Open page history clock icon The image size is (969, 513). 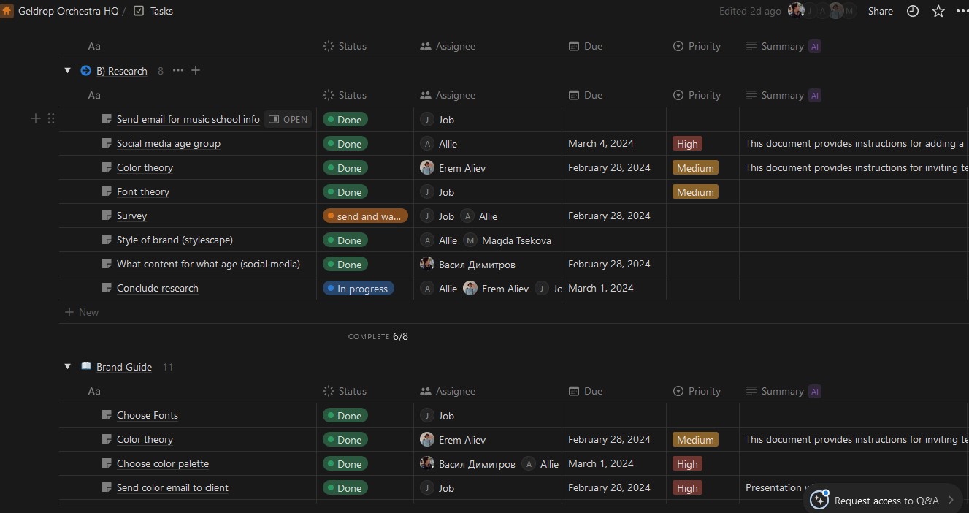(913, 11)
